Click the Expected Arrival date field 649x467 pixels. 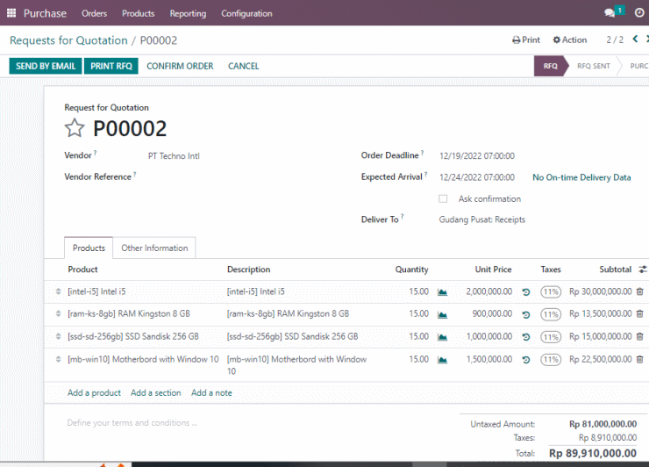pyautogui.click(x=477, y=177)
